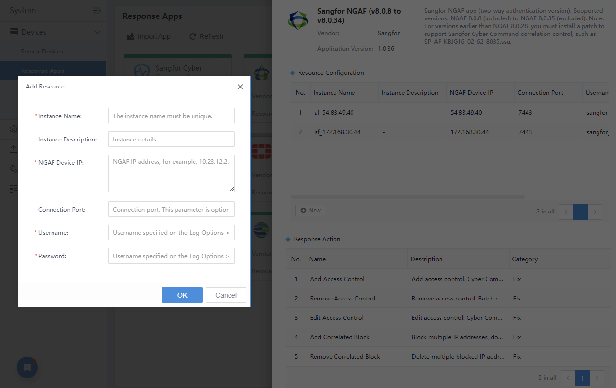Focus the Instance Description field
The image size is (616, 388).
click(x=171, y=140)
